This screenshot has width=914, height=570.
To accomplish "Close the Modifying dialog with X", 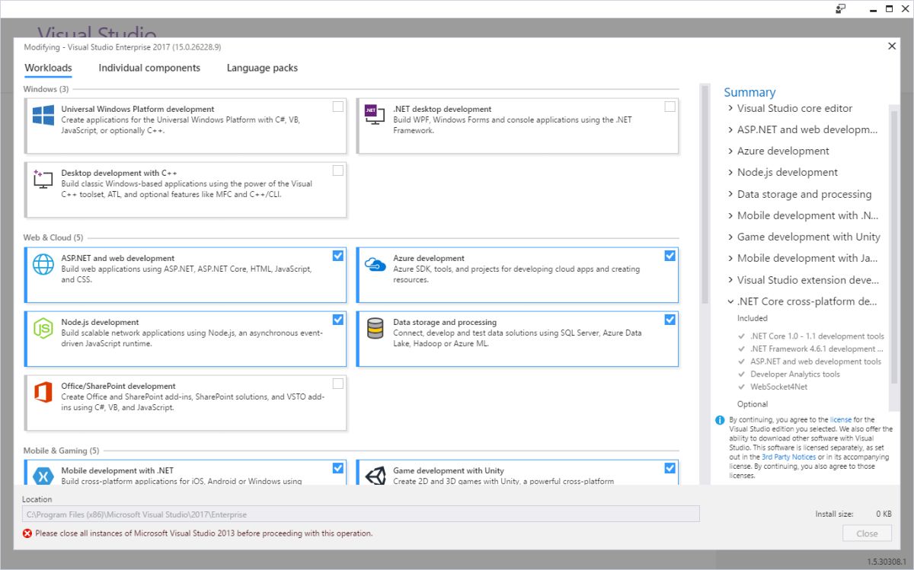I will click(892, 46).
